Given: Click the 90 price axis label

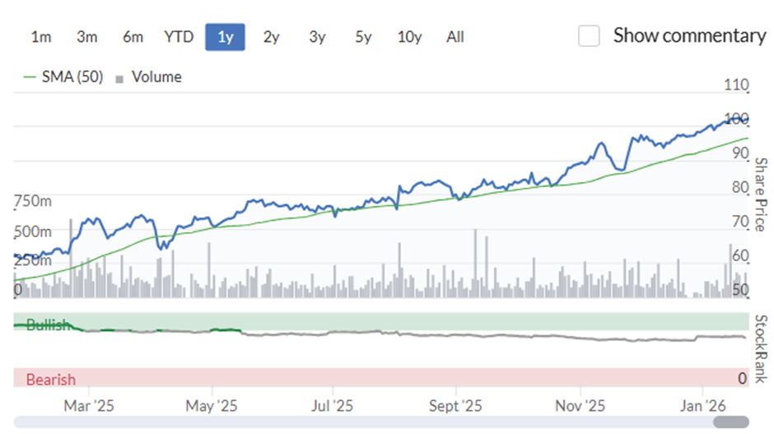Looking at the screenshot, I should coord(740,153).
